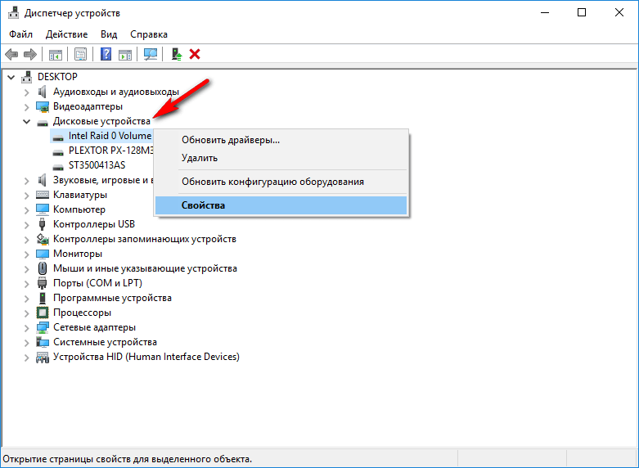Select Контроллеры запоминающих устройств label
Viewport: 639px width, 468px height.
pyautogui.click(x=145, y=239)
